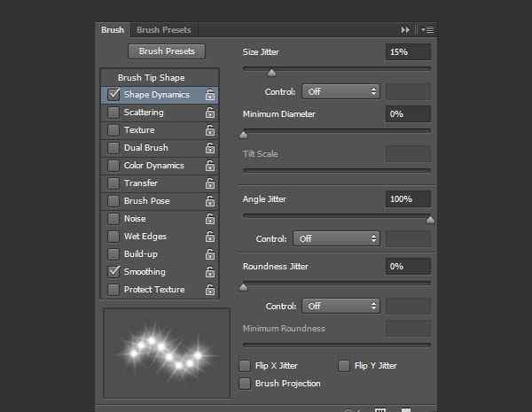Click the Size Jitter slider handle
This screenshot has height=412, width=532.
point(271,73)
